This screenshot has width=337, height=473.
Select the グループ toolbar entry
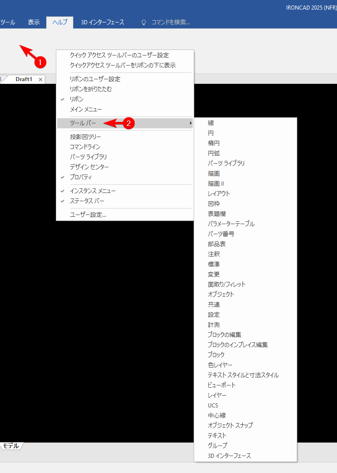tap(245, 445)
